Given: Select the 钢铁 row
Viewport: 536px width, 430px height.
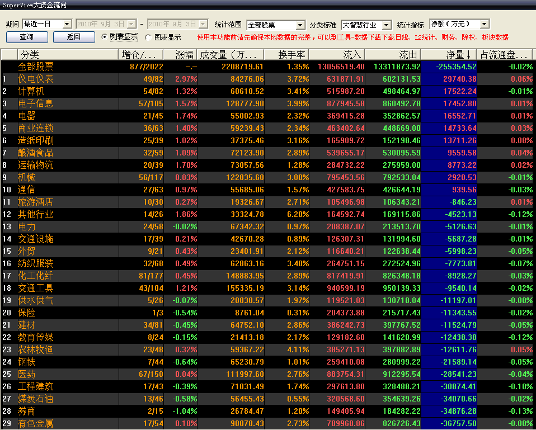Looking at the screenshot, I should click(267, 362).
